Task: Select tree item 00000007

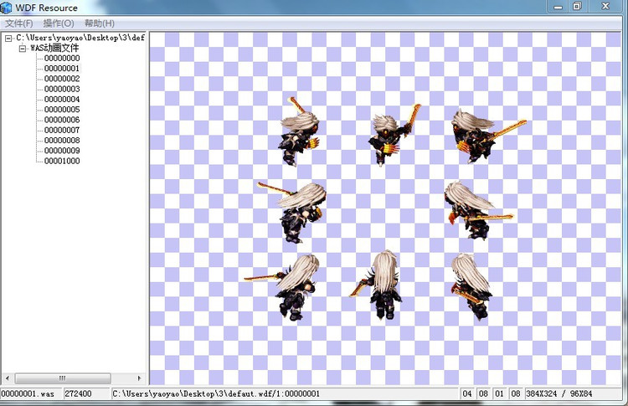Action: click(x=62, y=130)
